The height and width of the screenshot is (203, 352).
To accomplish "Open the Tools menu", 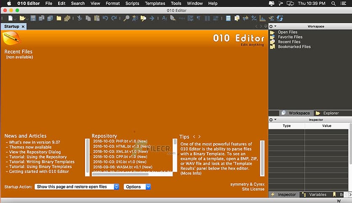I will point(176,3).
